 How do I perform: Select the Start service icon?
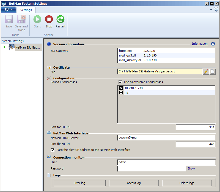[x=37, y=20]
